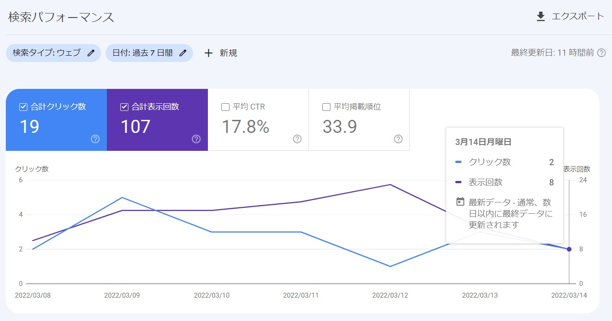Viewport: 612px width, 321px height.
Task: Click the 2022/03/12 date axis label
Action: coord(391,295)
